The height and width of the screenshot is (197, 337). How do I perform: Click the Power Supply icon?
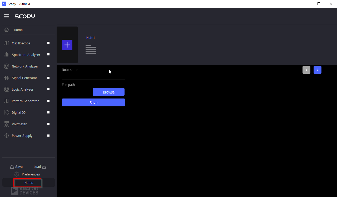(7, 136)
